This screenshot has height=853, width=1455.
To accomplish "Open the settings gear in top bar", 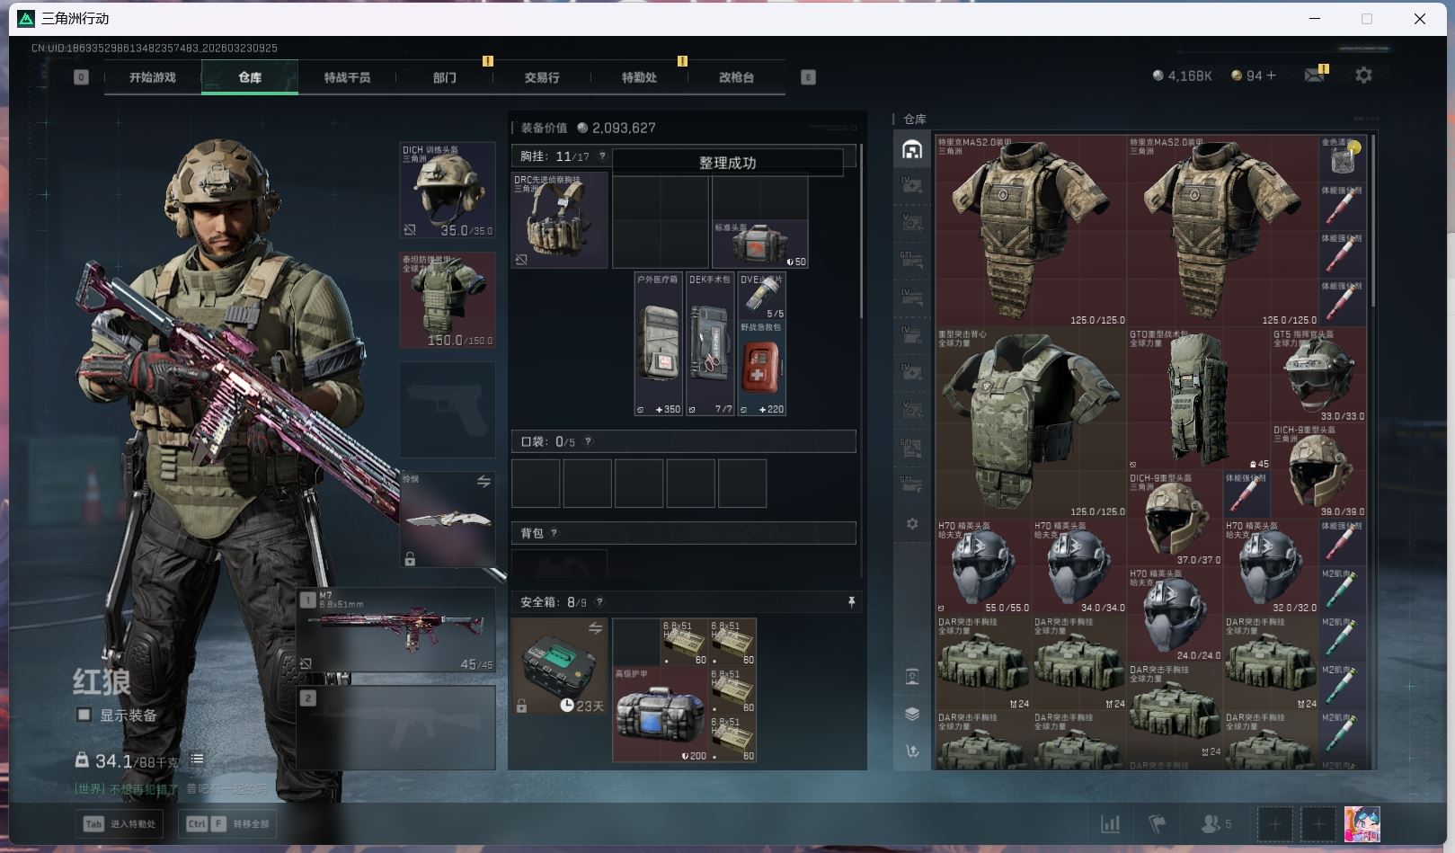I will coord(1363,76).
